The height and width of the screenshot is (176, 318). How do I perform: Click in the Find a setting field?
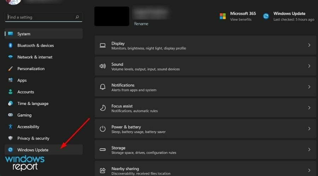(x=43, y=17)
